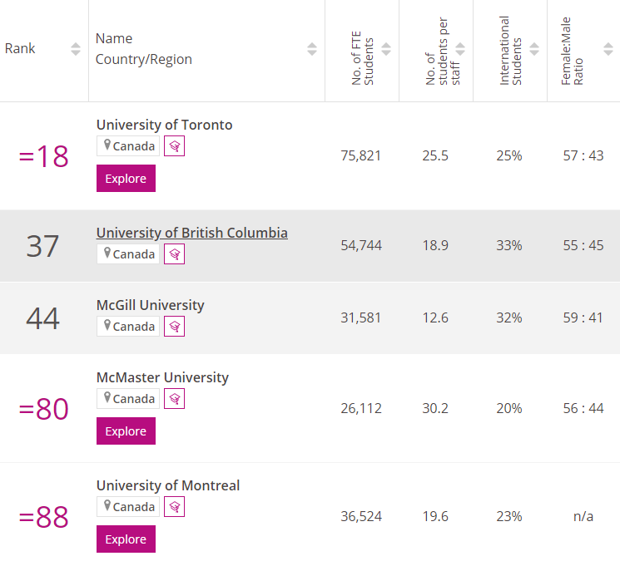Sort by International Students arrows

[534, 49]
